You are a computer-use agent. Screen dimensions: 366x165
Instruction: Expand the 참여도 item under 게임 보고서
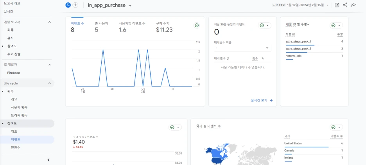coord(3,46)
